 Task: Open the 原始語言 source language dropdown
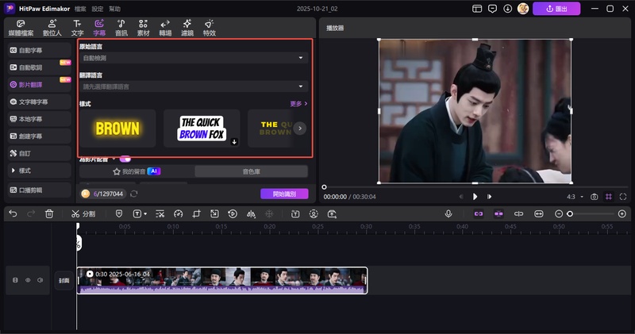click(194, 58)
